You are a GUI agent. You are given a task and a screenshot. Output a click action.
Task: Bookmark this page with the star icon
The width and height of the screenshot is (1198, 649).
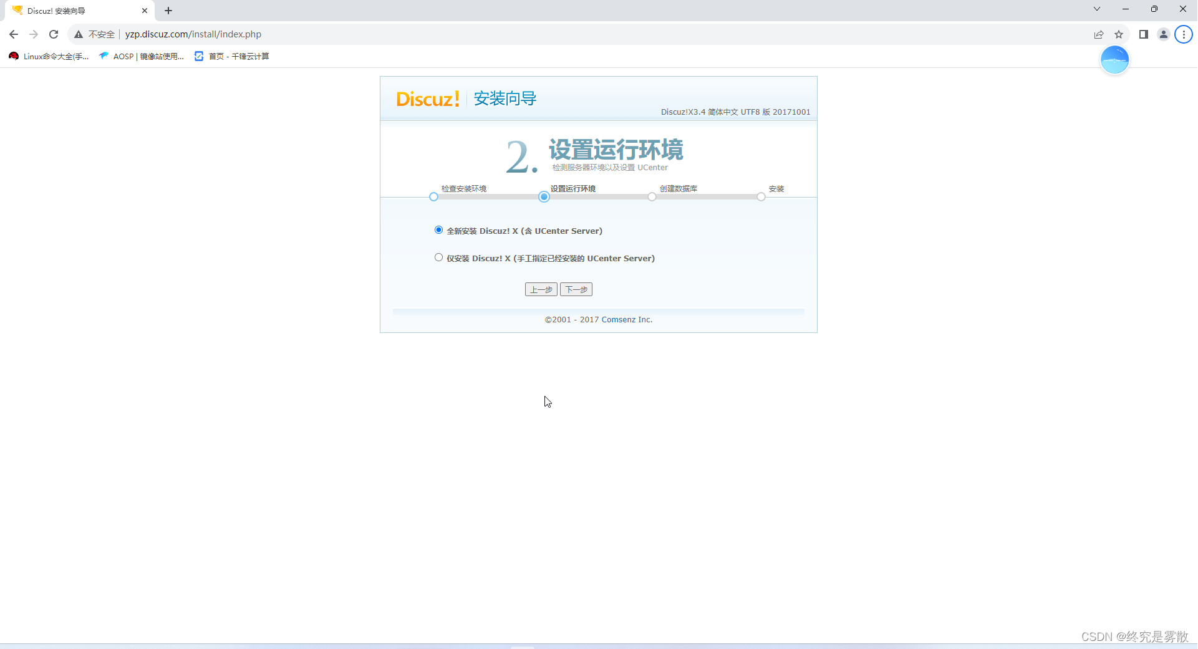pos(1119,34)
